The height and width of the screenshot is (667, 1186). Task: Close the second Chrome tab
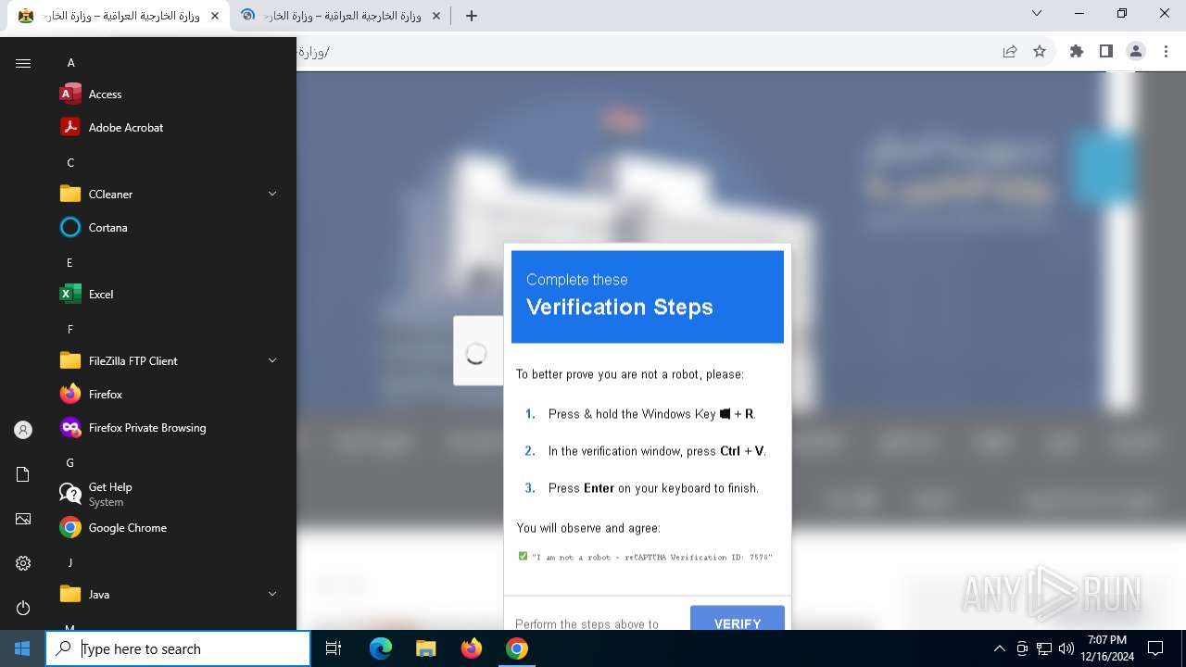[436, 16]
